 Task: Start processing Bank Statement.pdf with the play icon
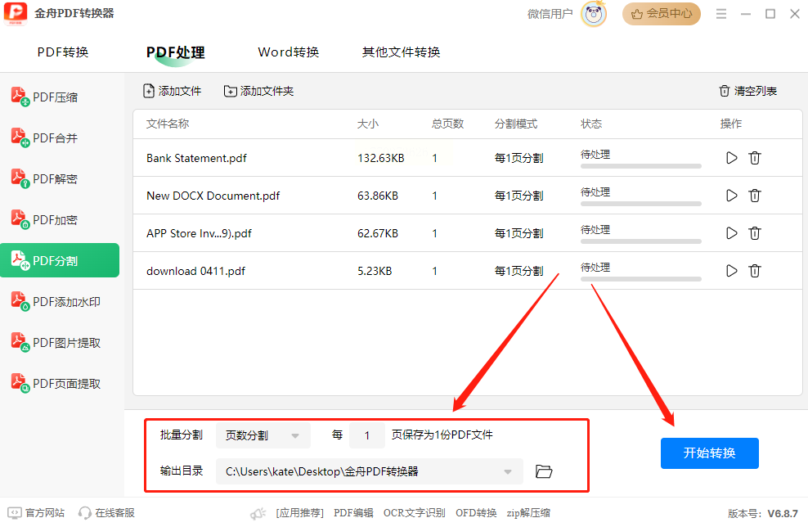731,158
